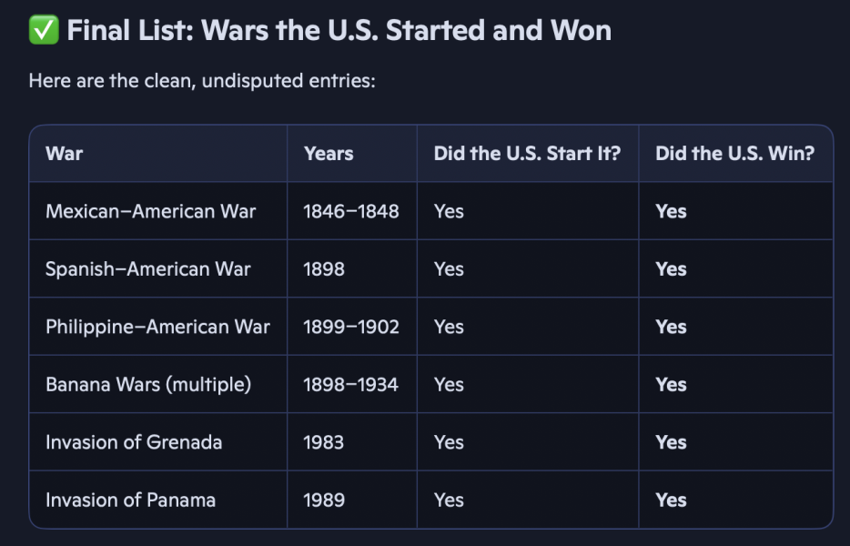Screen dimensions: 850x546
Task: Click the "Did the U.S. Win?" header
Action: click(734, 153)
